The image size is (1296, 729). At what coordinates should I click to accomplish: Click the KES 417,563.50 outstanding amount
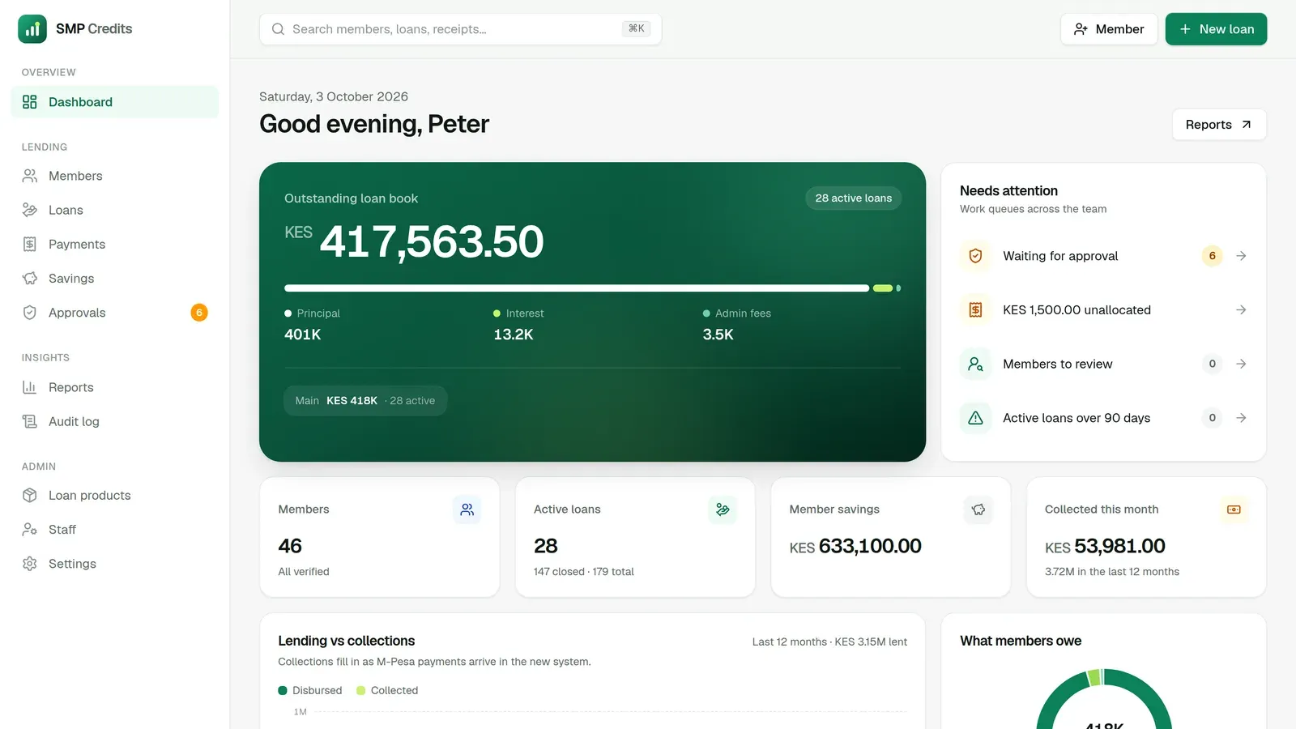[414, 241]
